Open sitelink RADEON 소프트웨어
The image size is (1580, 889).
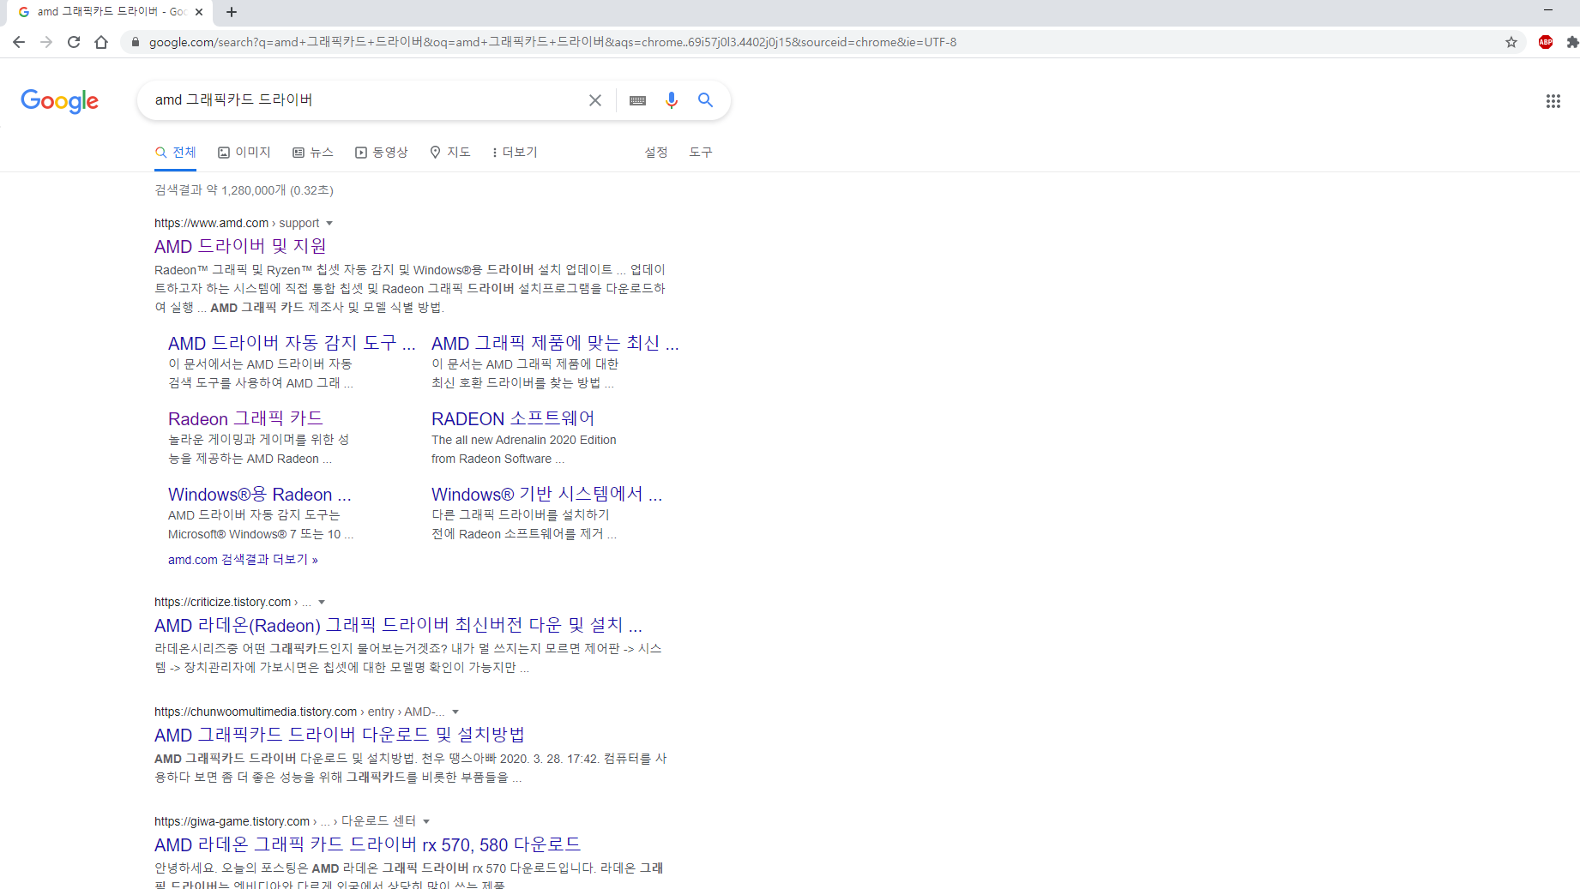tap(513, 418)
